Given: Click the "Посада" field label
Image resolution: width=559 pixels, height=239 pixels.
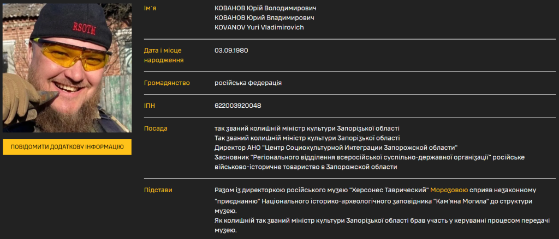Looking at the screenshot, I should [156, 128].
